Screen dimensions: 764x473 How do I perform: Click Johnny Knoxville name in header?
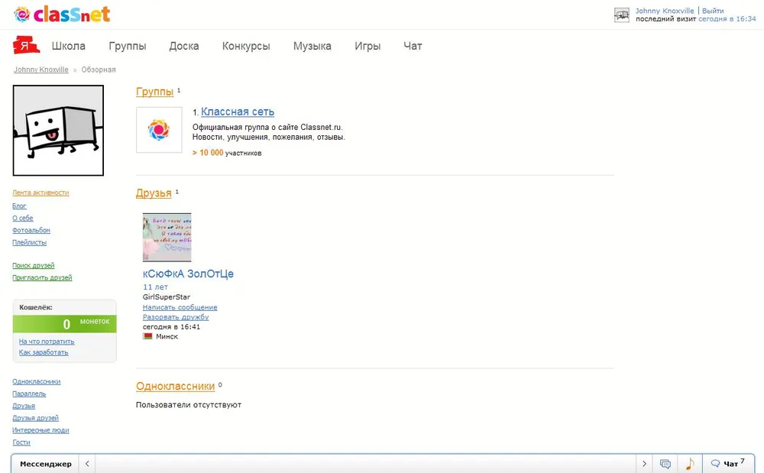point(665,11)
